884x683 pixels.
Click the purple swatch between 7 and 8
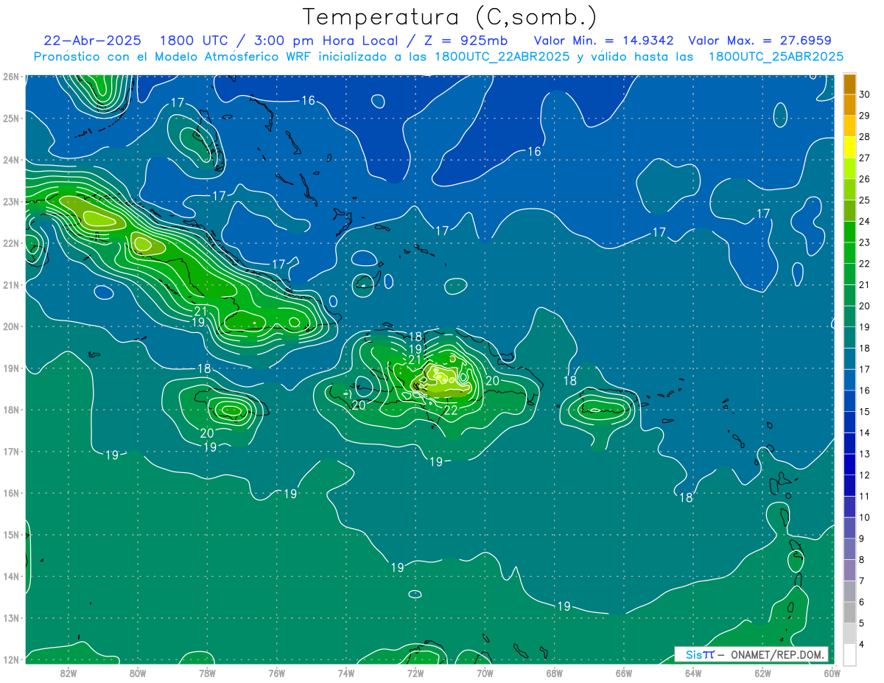point(849,570)
